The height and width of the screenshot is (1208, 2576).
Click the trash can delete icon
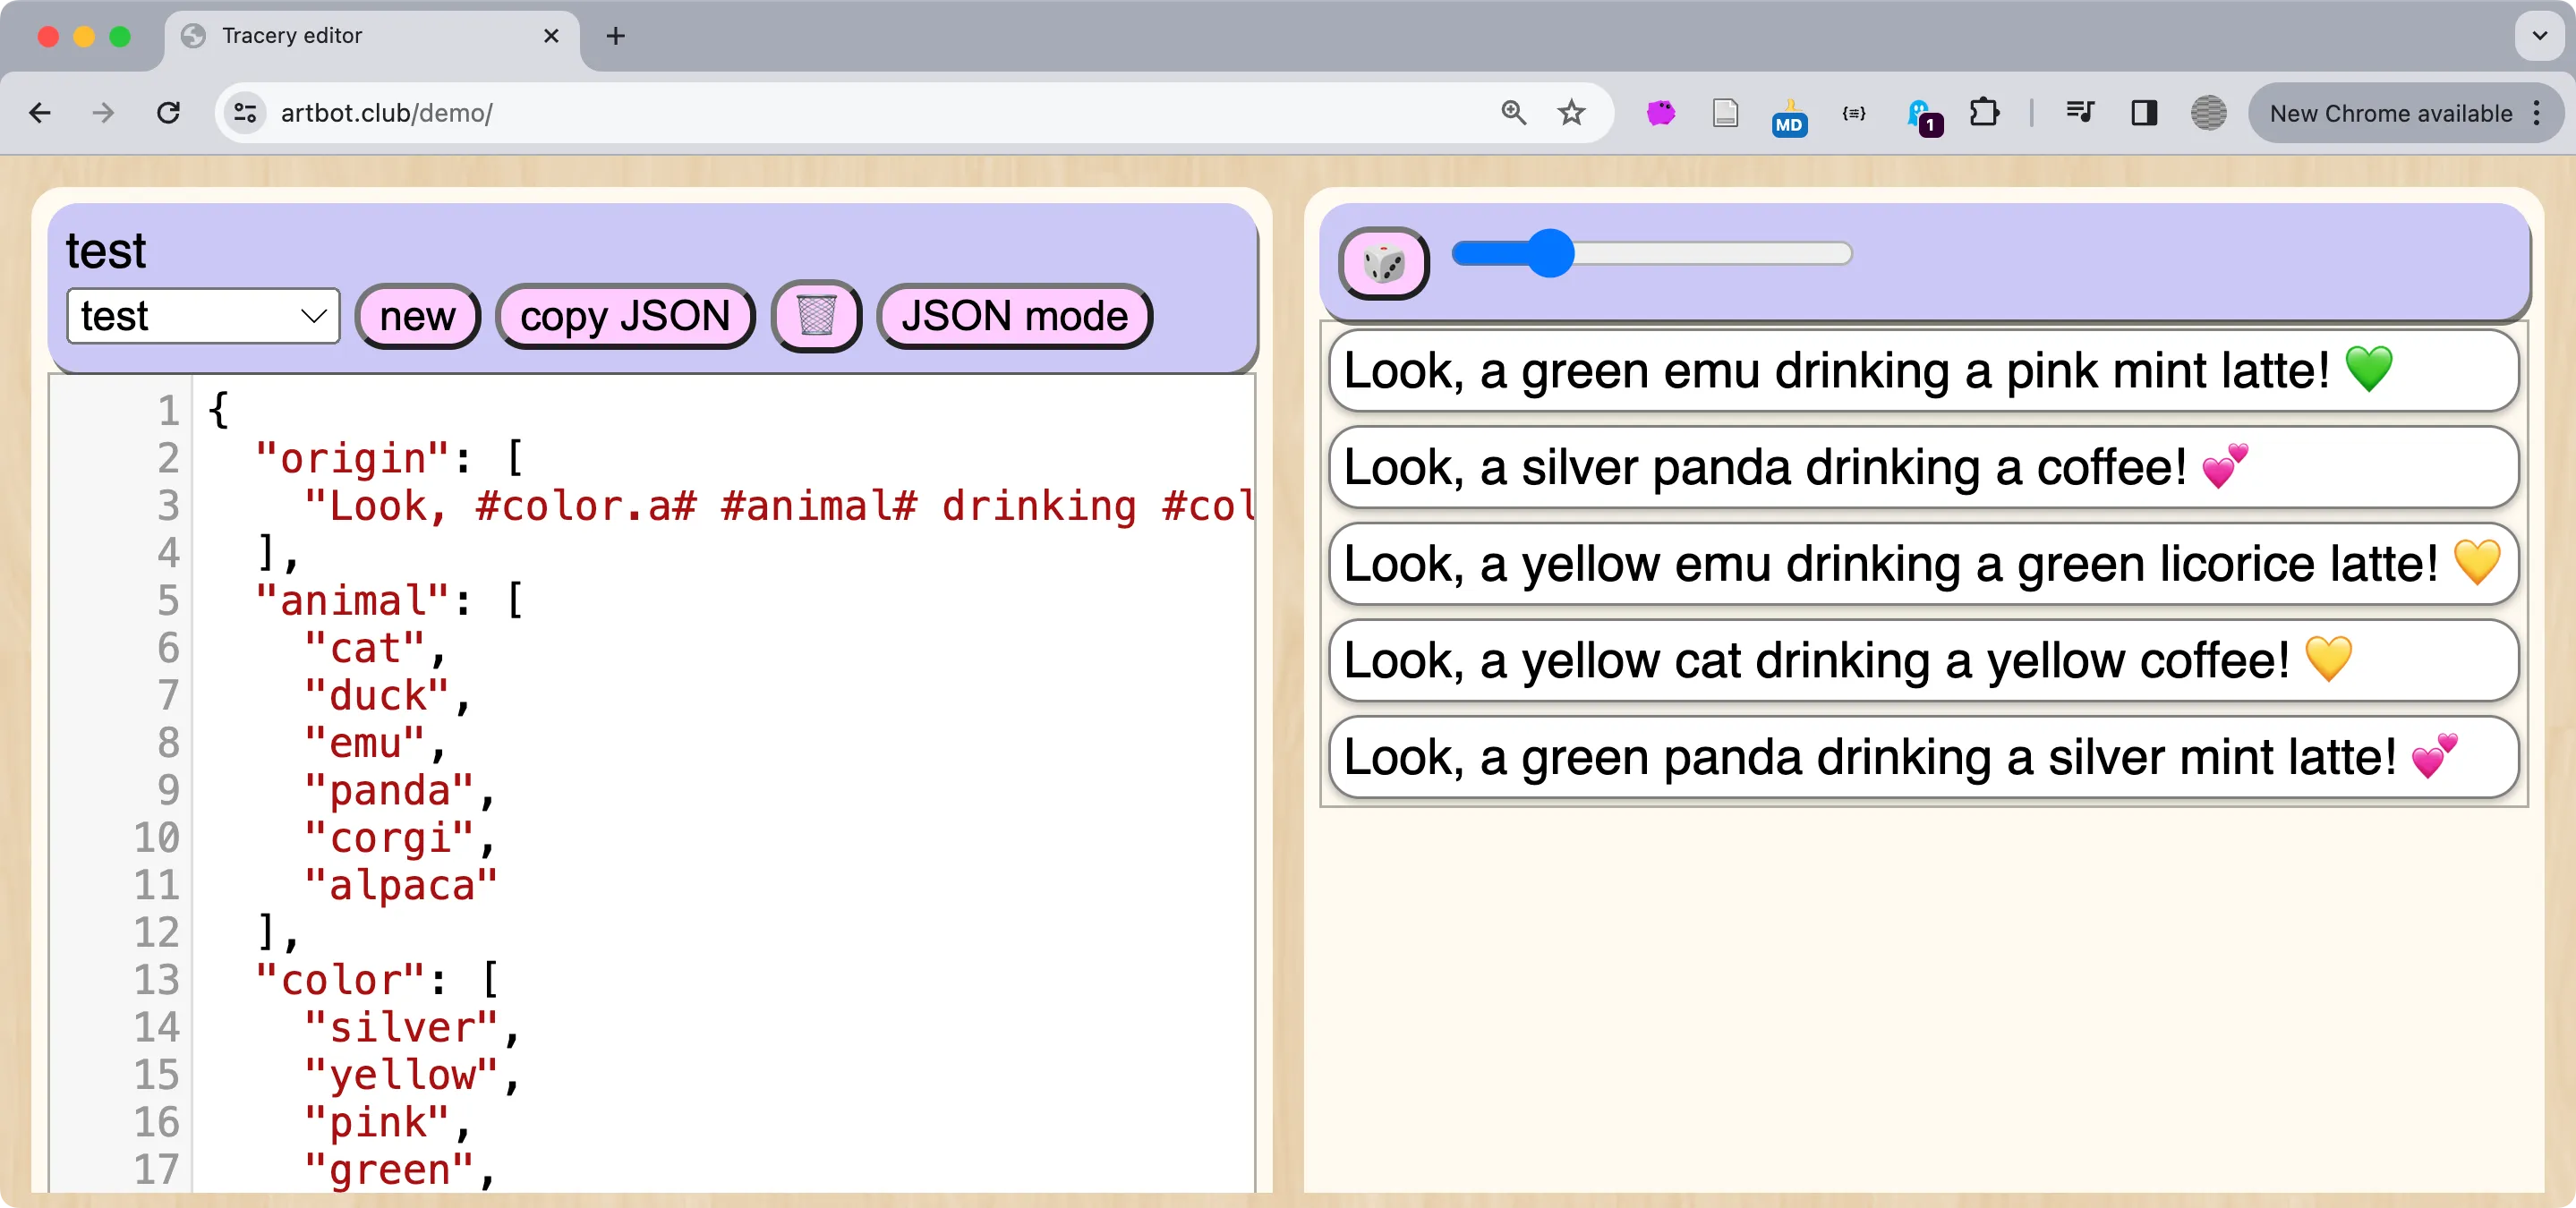tap(816, 316)
